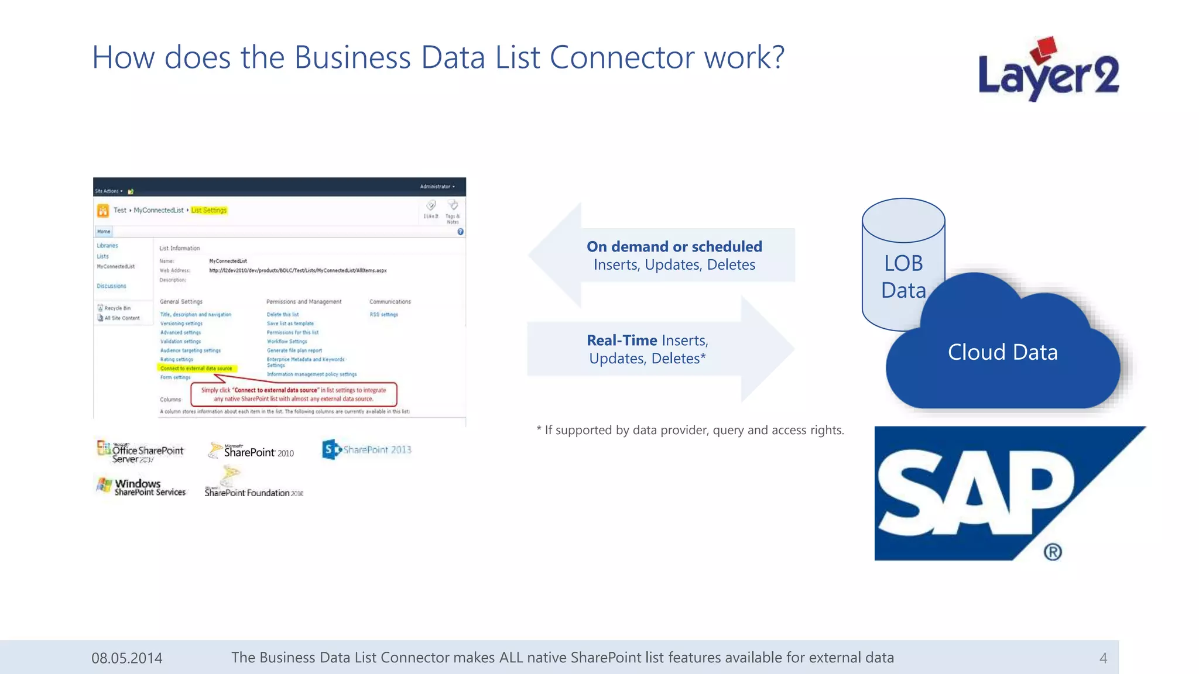The height and width of the screenshot is (674, 1199).
Task: Open the blue help question-mark icon
Action: [460, 232]
